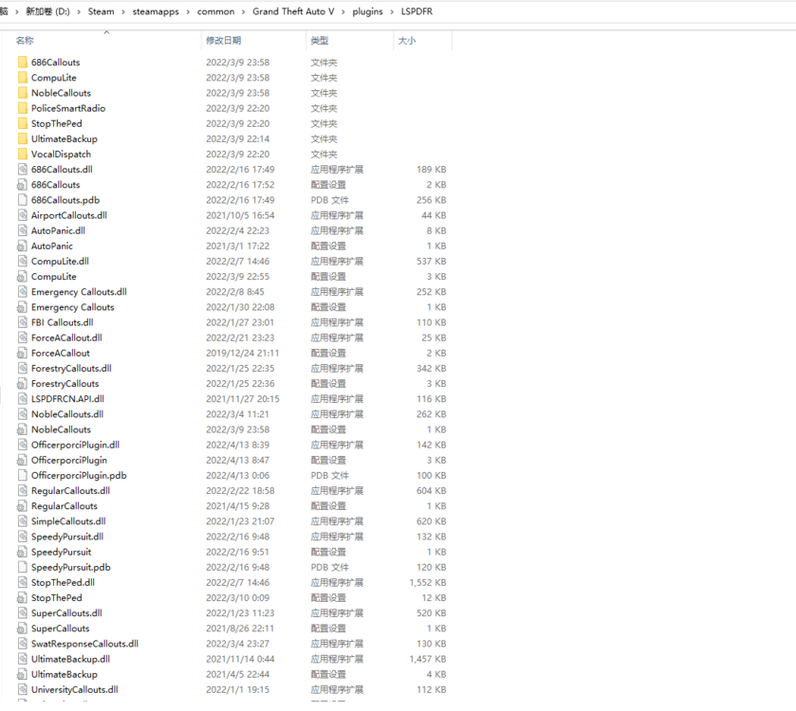Click the 686Callouts.pdb document icon
The height and width of the screenshot is (711, 796).
21,199
